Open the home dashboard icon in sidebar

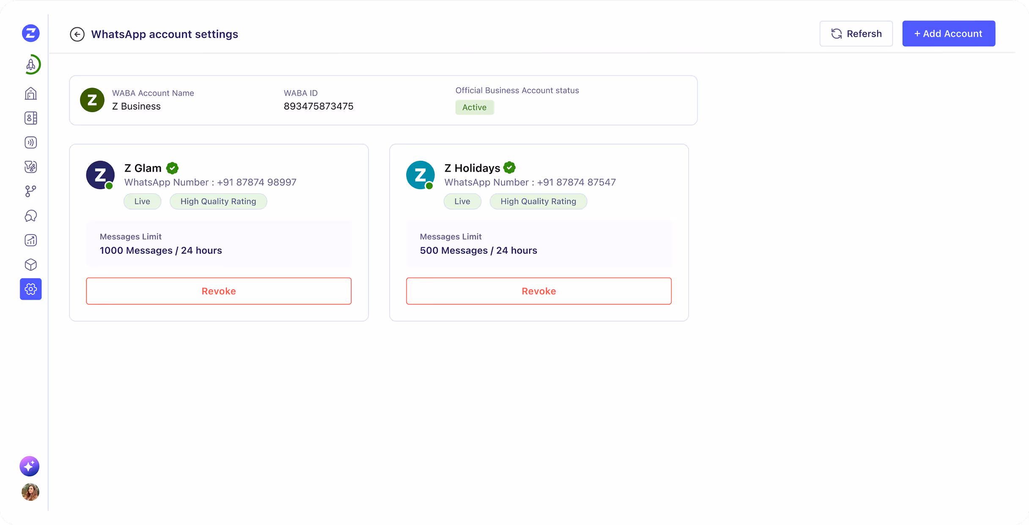[31, 93]
